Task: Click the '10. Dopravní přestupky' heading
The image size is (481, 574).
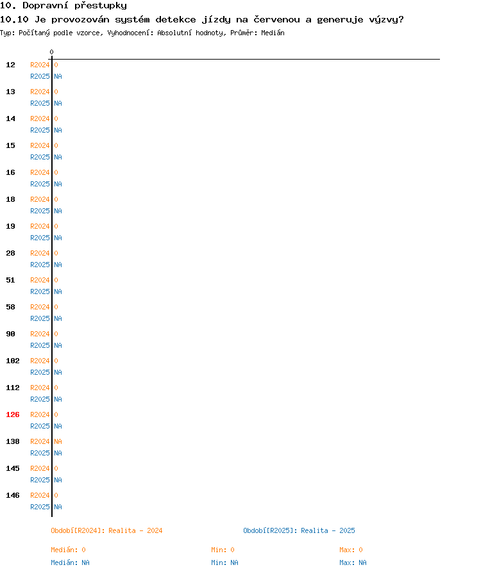Action: click(x=63, y=6)
